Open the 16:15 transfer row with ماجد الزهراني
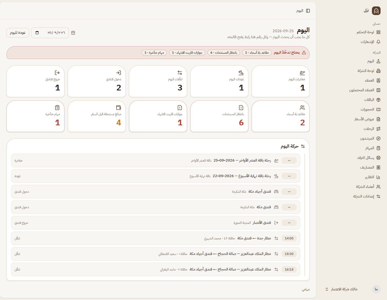This screenshot has height=300, width=387. point(156,269)
